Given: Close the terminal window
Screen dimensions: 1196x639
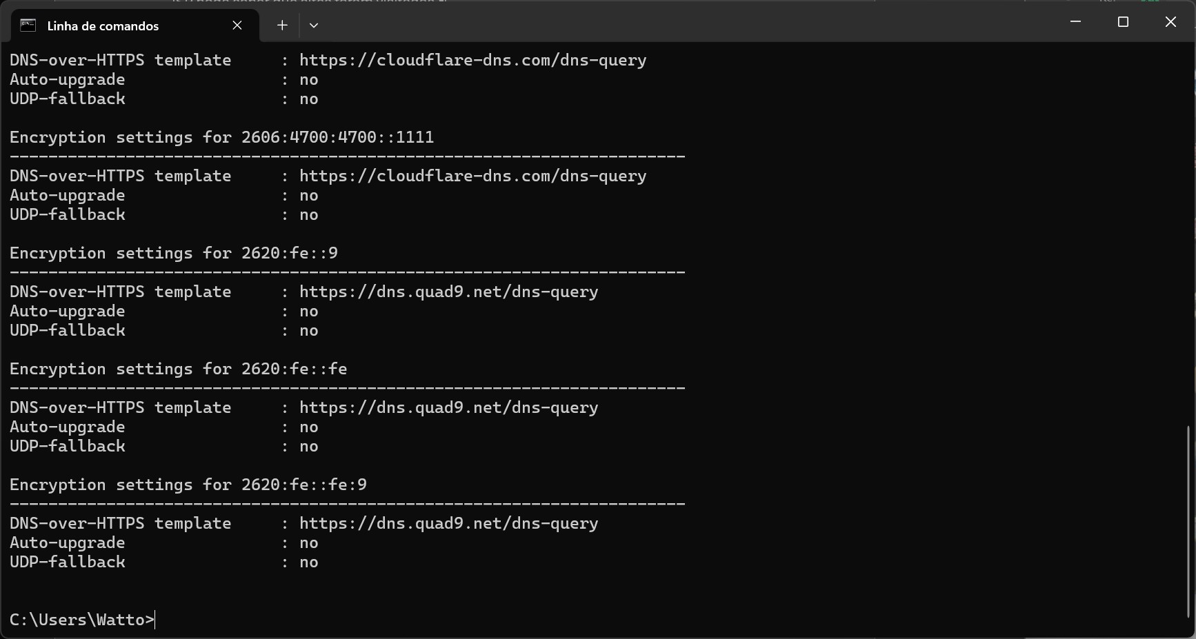Looking at the screenshot, I should [x=1170, y=22].
